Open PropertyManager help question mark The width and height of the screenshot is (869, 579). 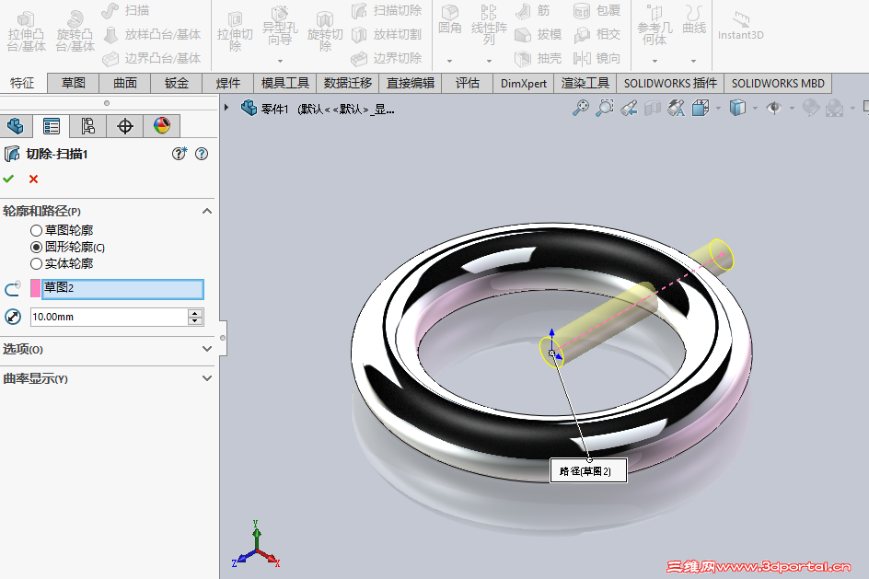tap(202, 154)
